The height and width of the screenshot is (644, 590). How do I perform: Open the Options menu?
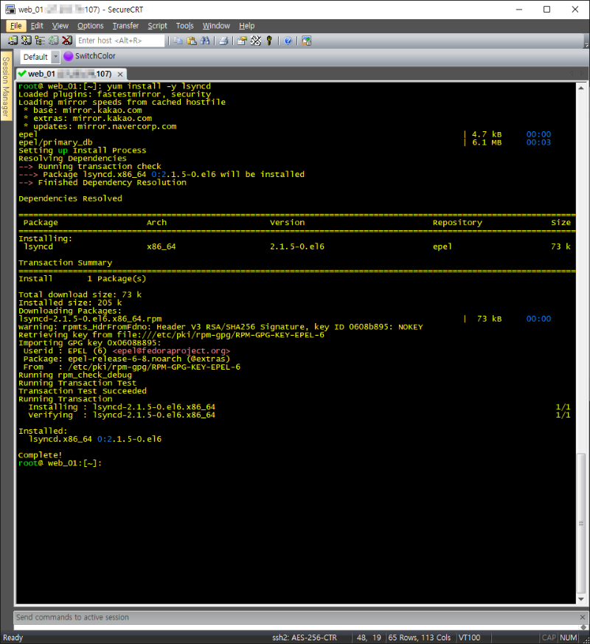(x=91, y=26)
